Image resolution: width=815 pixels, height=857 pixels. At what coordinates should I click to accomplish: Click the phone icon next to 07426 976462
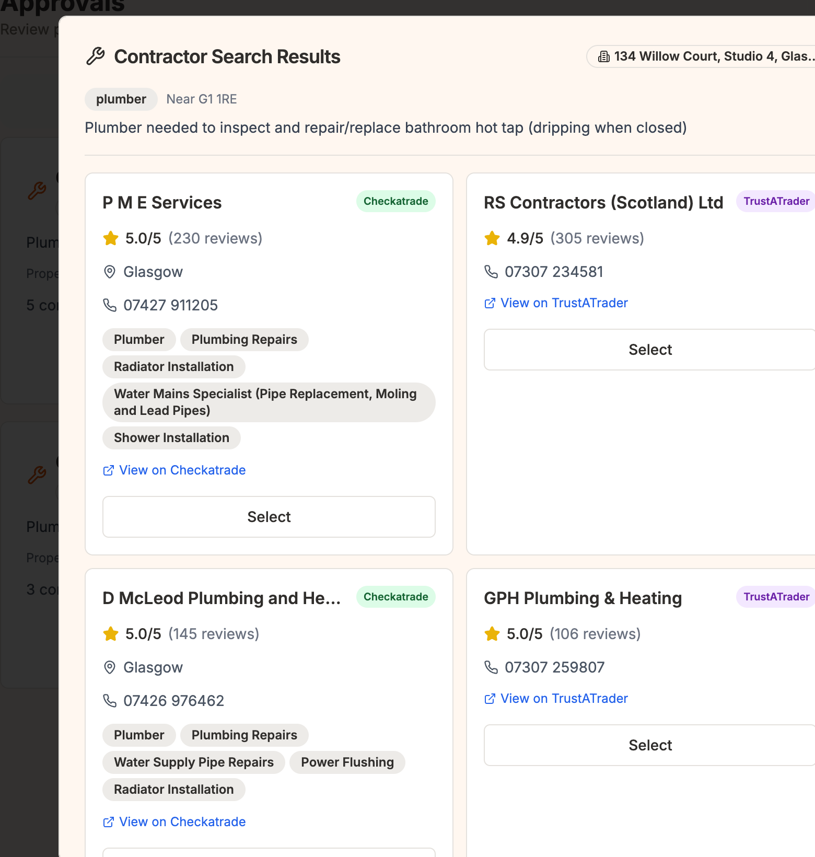110,701
